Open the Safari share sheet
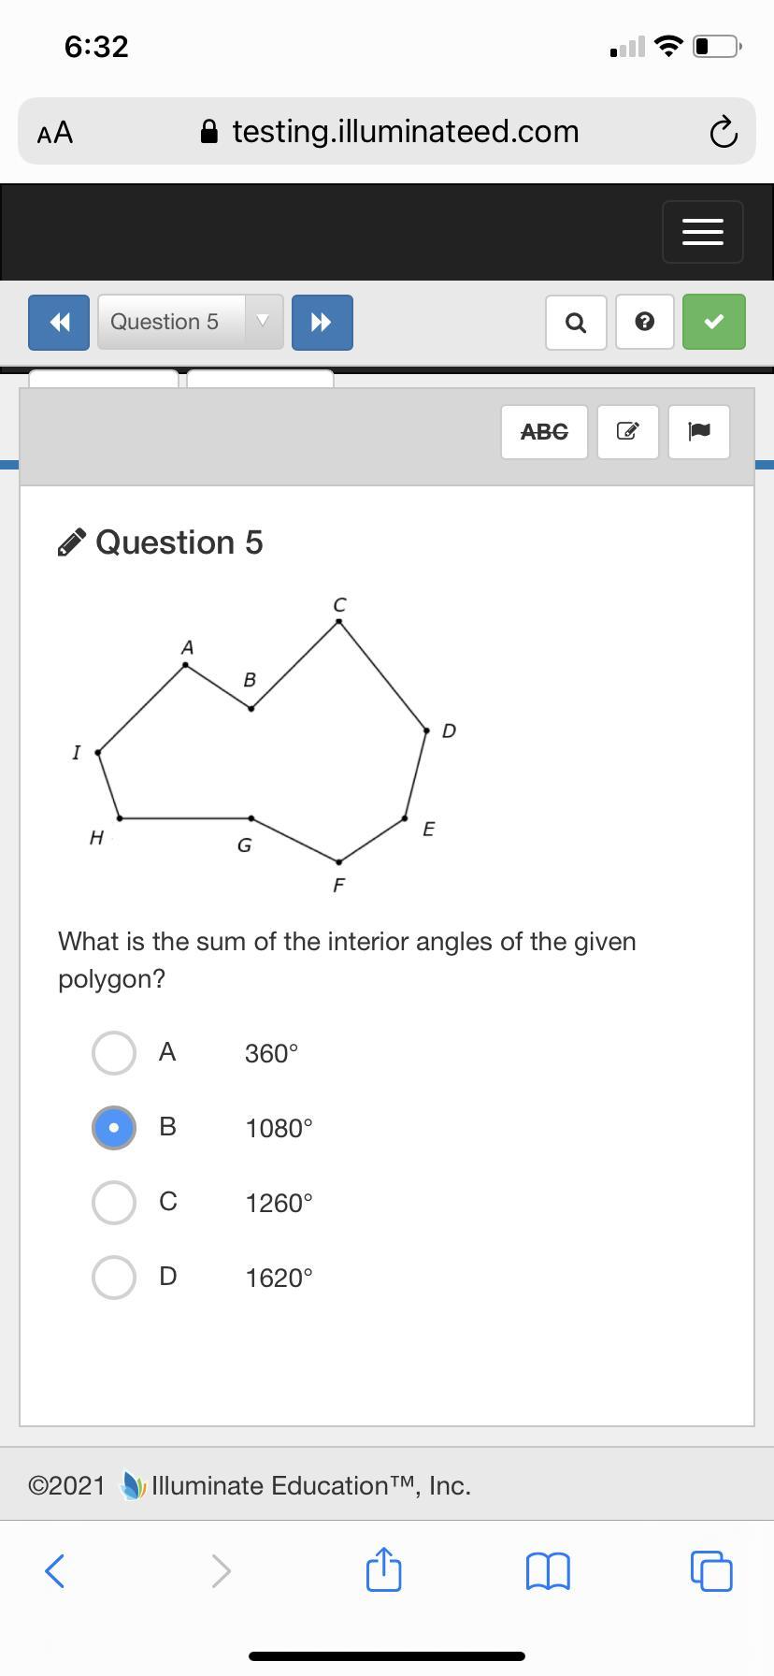The width and height of the screenshot is (774, 1676). point(383,1570)
